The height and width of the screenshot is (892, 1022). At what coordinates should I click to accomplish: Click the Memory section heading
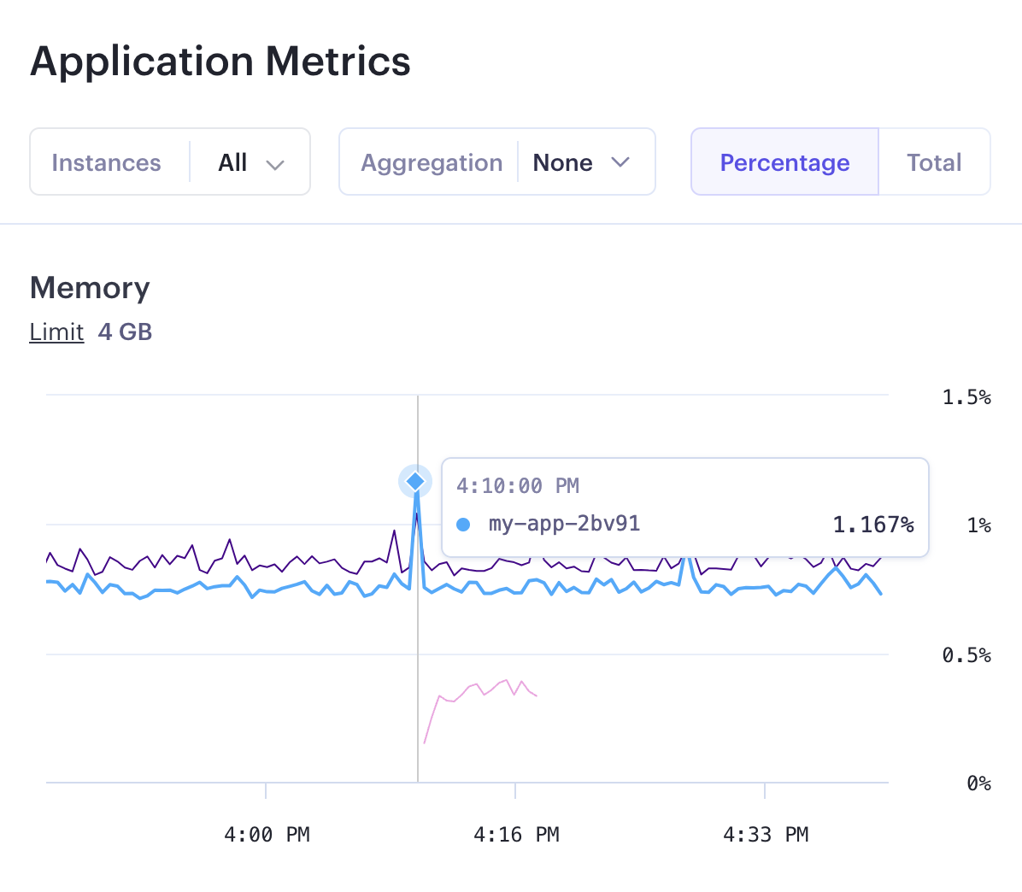pos(89,288)
